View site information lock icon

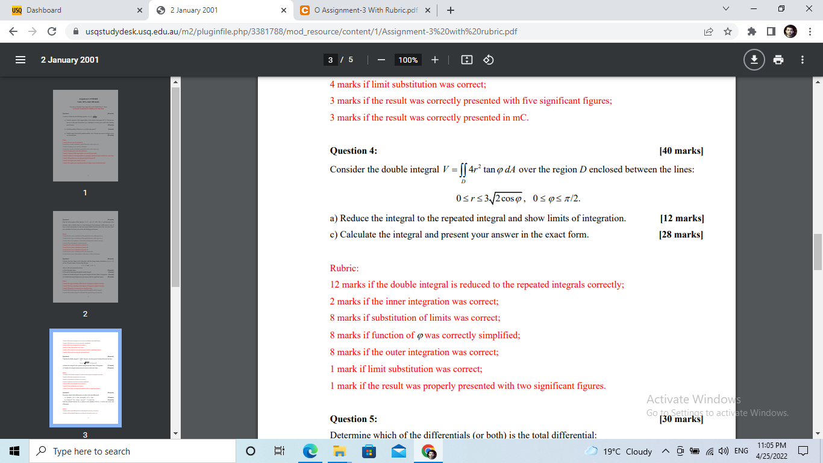(x=76, y=31)
